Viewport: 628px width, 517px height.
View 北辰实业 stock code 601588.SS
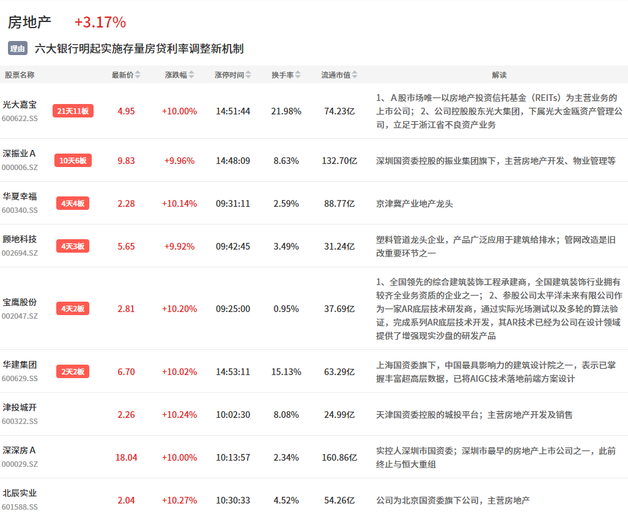[x=20, y=507]
